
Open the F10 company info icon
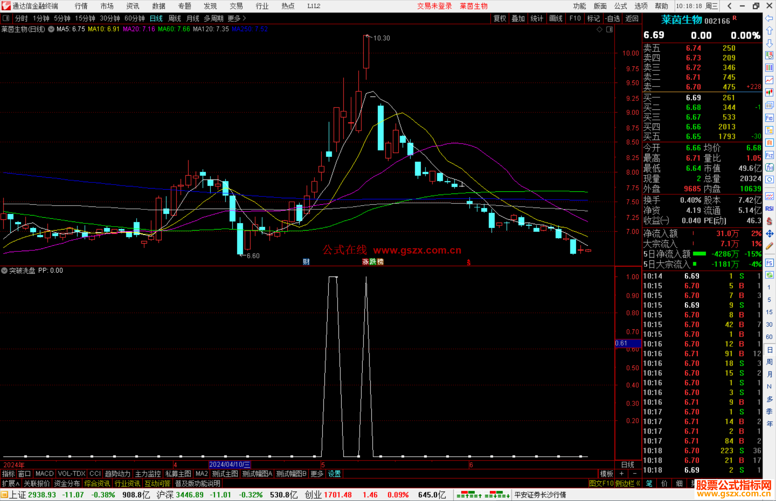(x=769, y=118)
